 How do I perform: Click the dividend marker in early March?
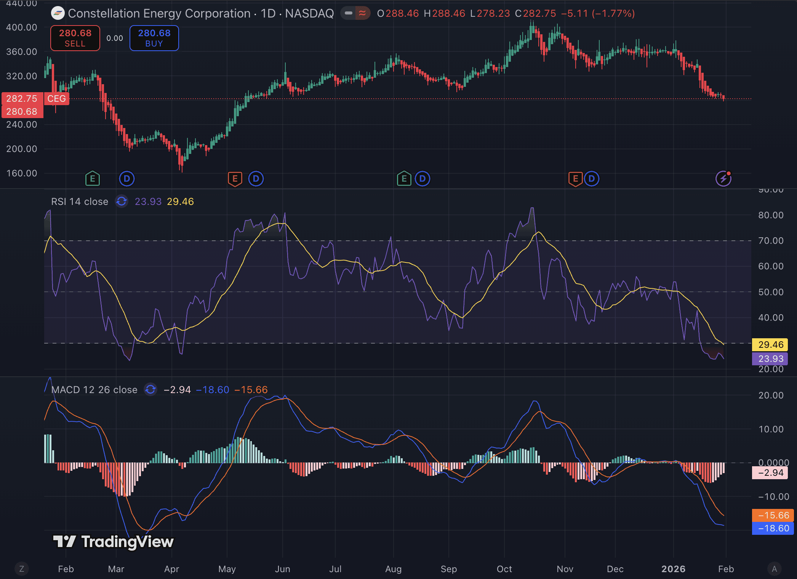click(x=126, y=178)
